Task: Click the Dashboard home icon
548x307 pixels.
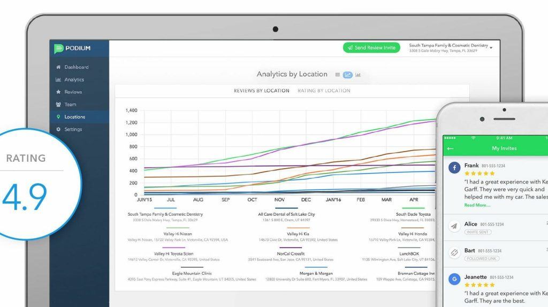Action: (x=58, y=67)
